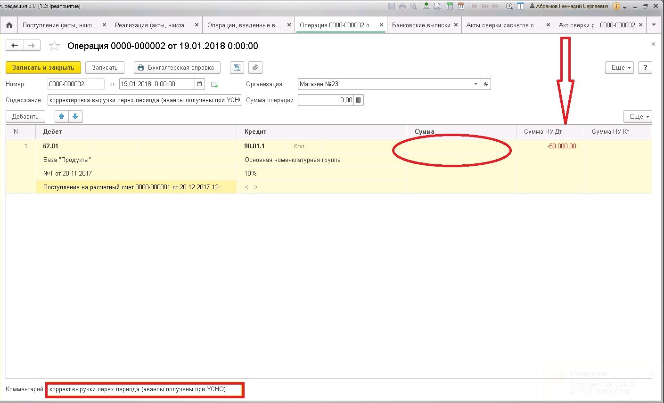This screenshot has height=403, width=664.
Task: Click Записать и закрыть button
Action: (43, 67)
